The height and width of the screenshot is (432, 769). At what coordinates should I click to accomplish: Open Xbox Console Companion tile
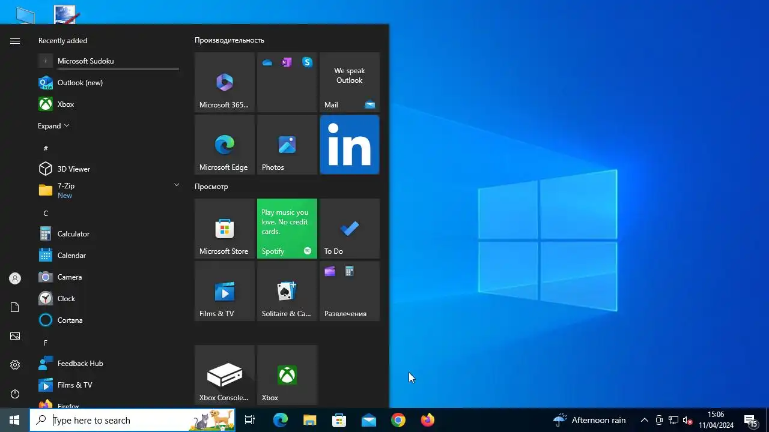tap(225, 375)
